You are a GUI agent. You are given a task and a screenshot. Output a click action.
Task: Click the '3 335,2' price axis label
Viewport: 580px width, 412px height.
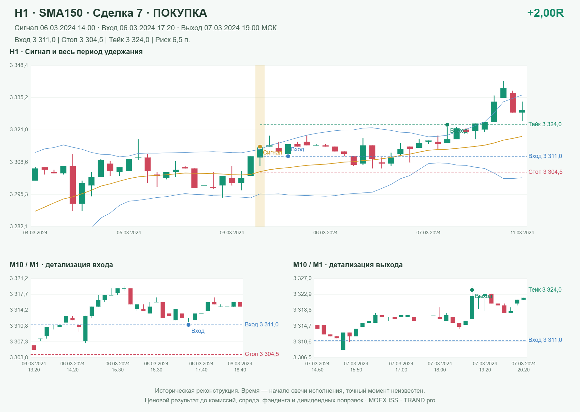19,98
